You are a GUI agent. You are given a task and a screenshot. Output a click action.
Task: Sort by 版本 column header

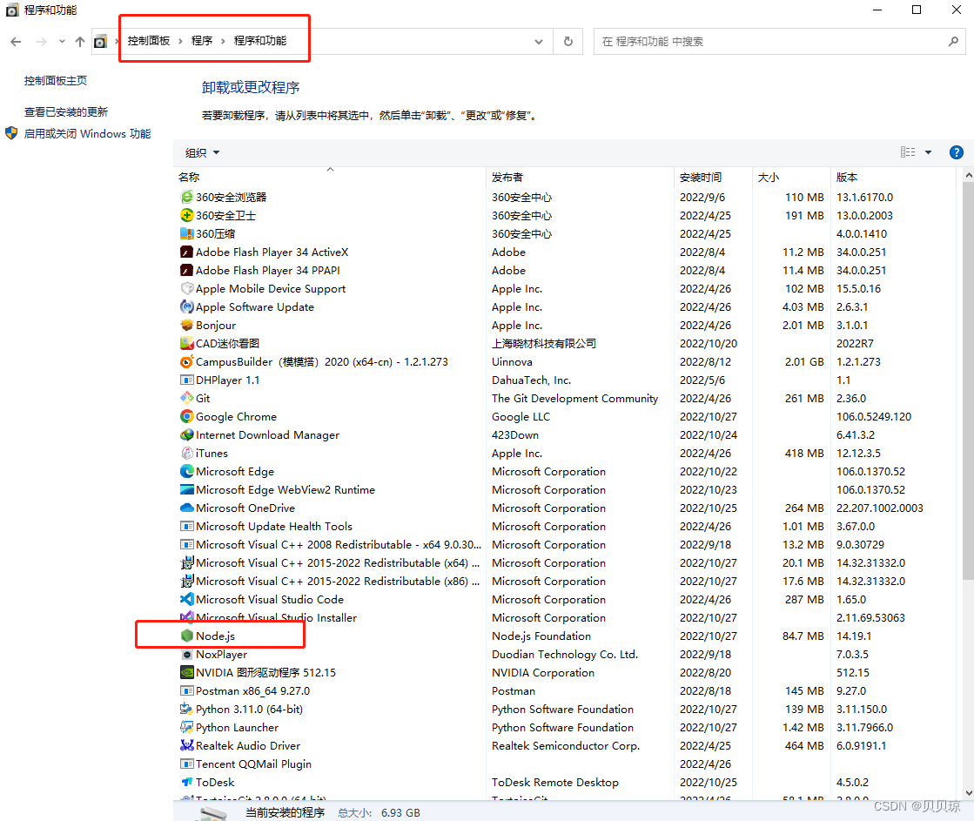click(x=893, y=177)
